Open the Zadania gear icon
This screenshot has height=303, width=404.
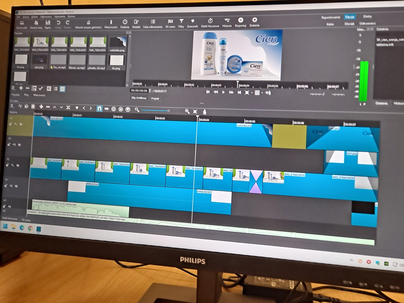(254, 22)
